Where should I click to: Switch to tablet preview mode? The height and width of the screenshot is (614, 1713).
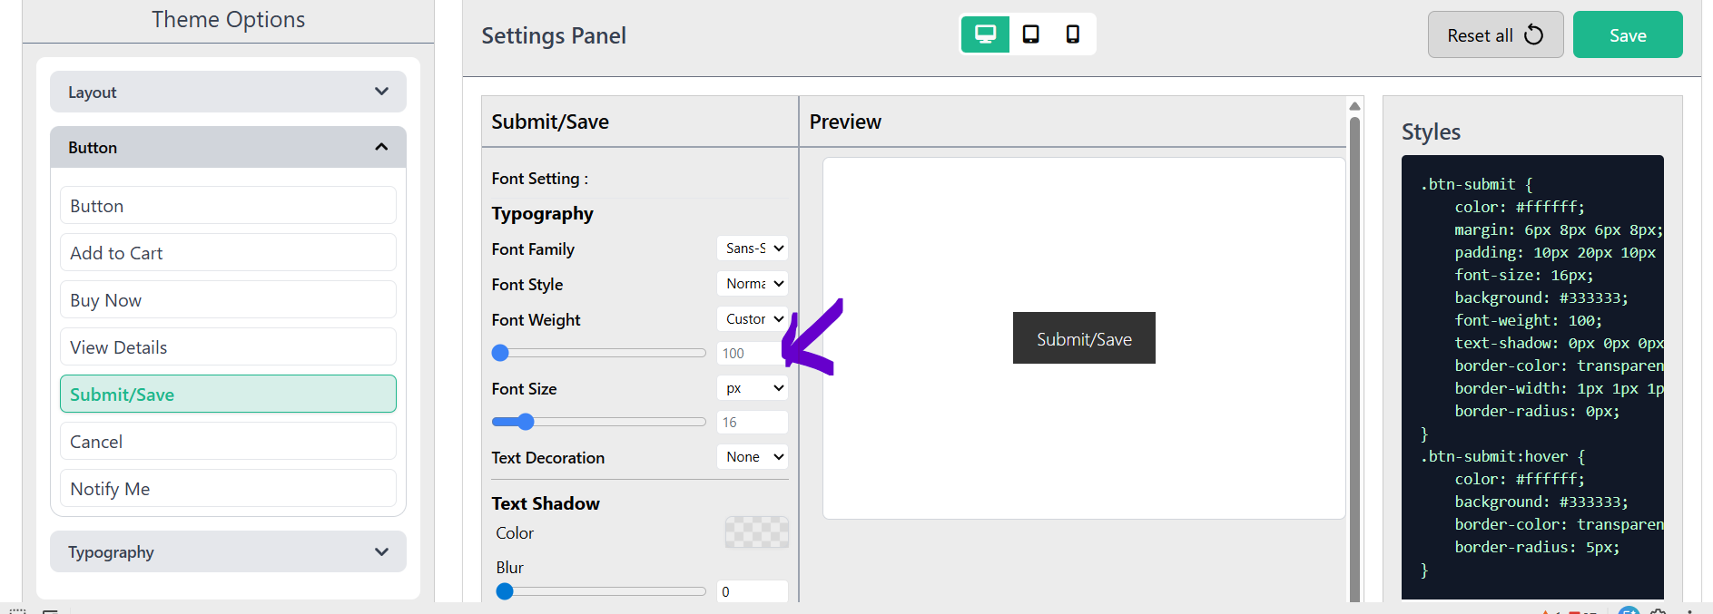1030,34
